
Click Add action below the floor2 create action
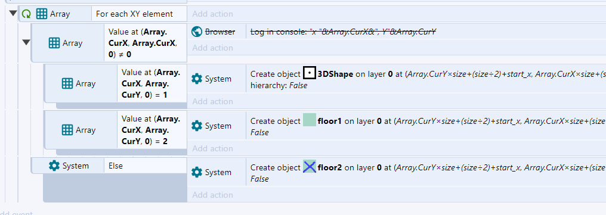tap(212, 195)
